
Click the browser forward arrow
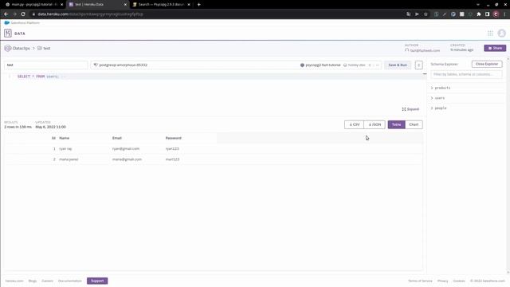click(14, 14)
